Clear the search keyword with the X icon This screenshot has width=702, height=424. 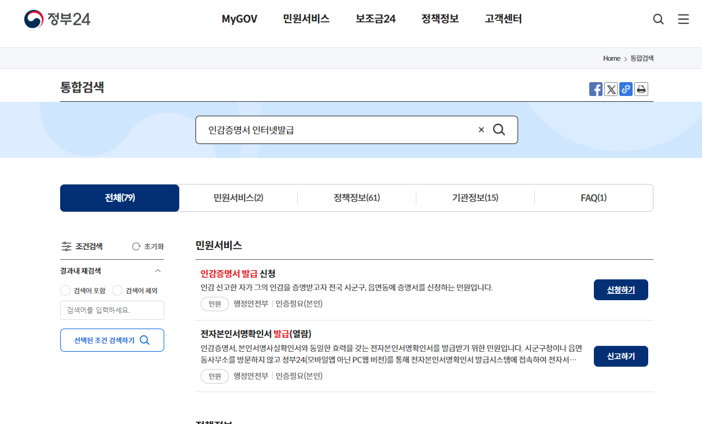pos(481,130)
